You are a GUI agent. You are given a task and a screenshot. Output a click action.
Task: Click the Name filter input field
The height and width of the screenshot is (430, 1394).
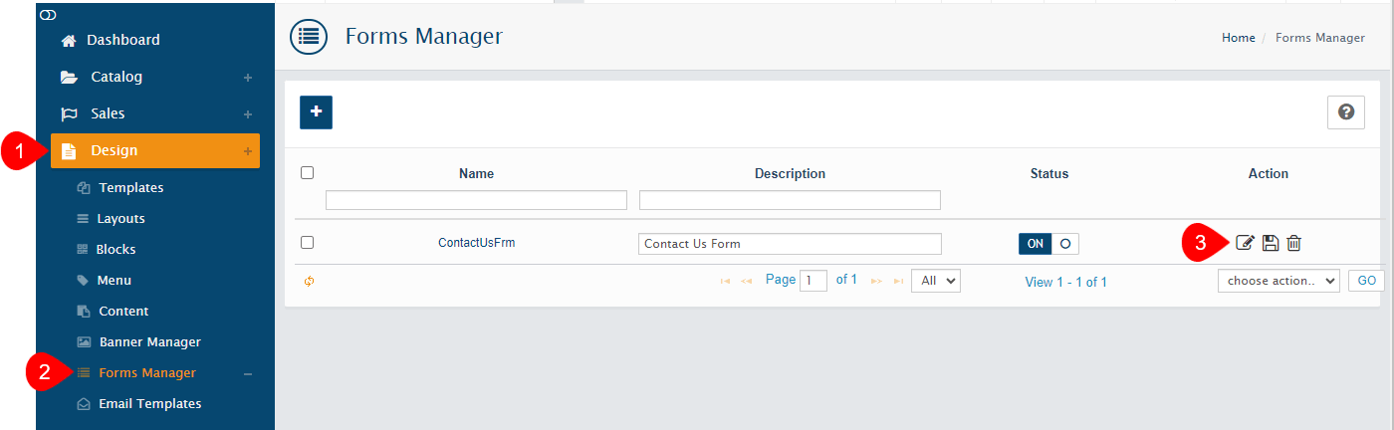476,200
